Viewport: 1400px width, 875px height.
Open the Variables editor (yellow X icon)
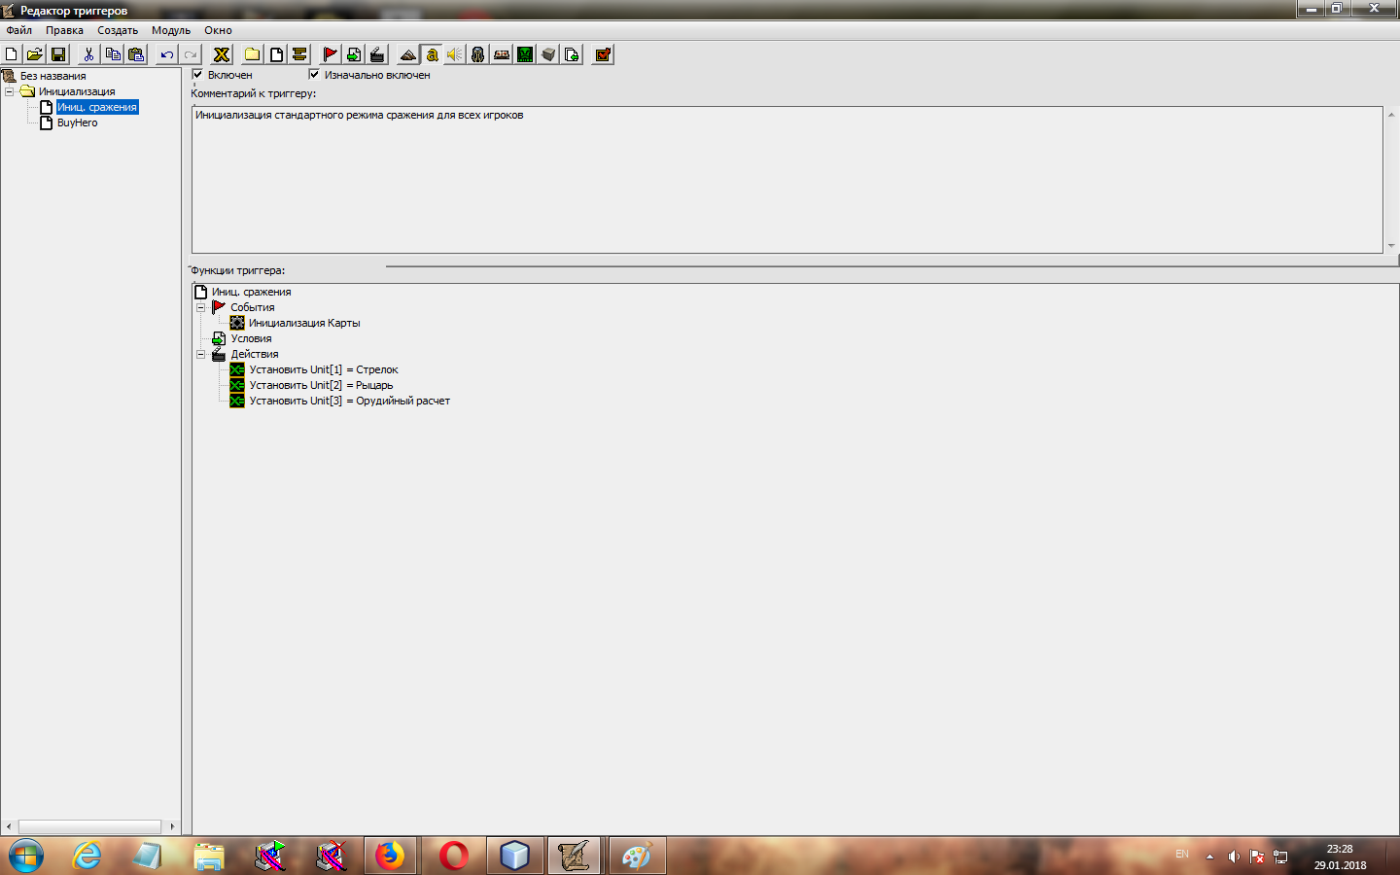[x=222, y=54]
